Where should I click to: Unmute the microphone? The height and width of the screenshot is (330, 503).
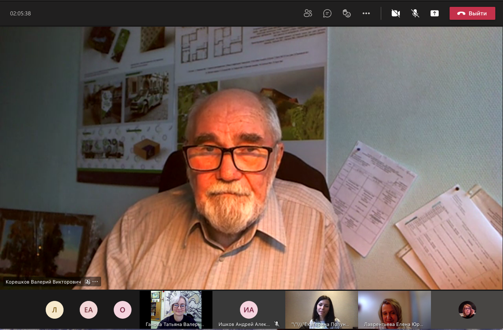coord(415,13)
